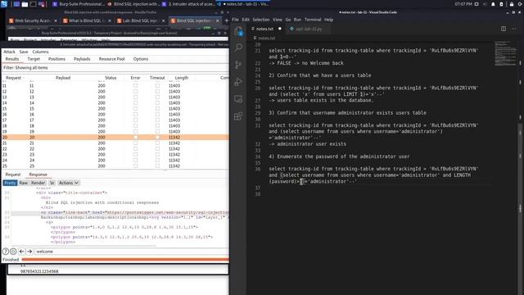
Task: Select the Pretty view button
Action: 10,183
